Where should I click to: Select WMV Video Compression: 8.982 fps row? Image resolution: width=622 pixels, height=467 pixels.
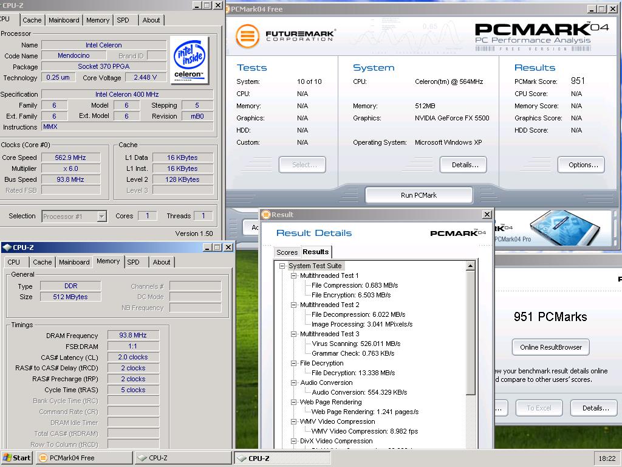coord(364,431)
